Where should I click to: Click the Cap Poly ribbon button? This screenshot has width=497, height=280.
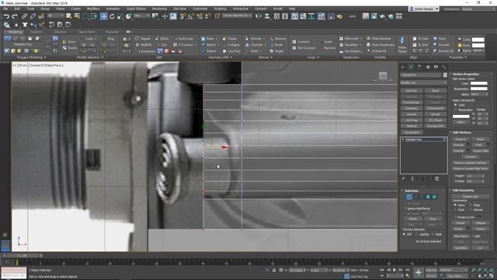(231, 51)
